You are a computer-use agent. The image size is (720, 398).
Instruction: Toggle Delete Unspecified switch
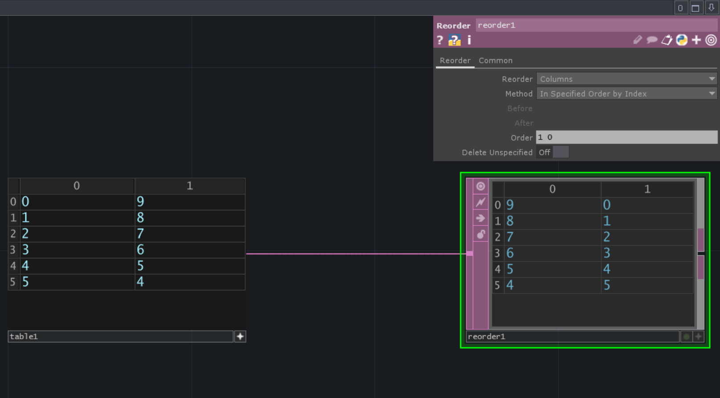[x=560, y=153]
